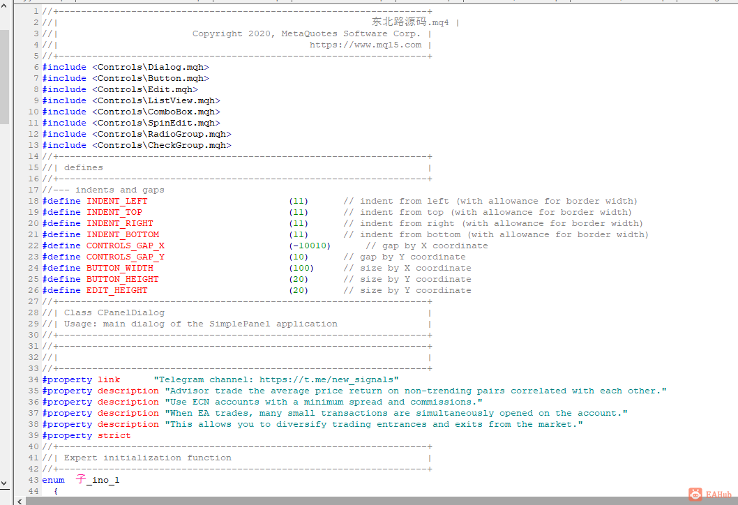Click the #property strict line

(x=86, y=436)
